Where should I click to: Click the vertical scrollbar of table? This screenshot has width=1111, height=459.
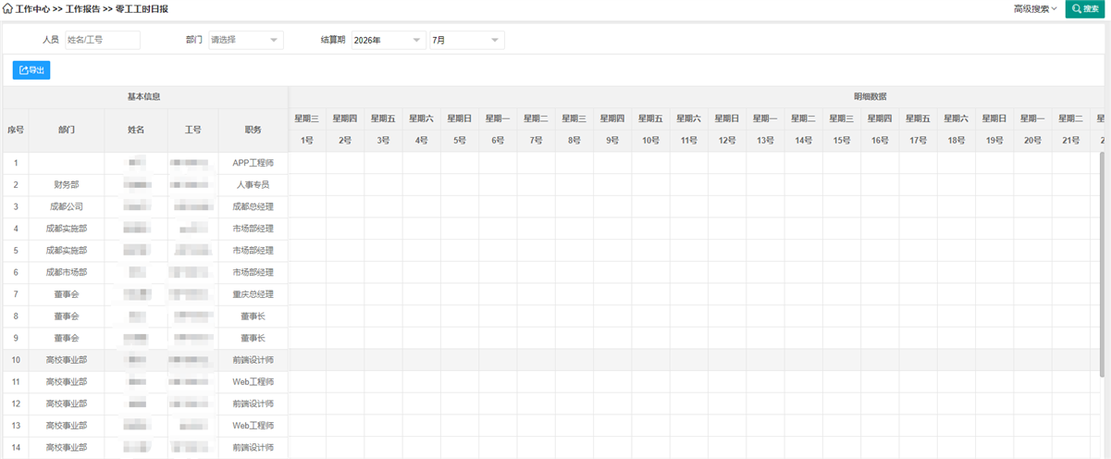click(1101, 264)
